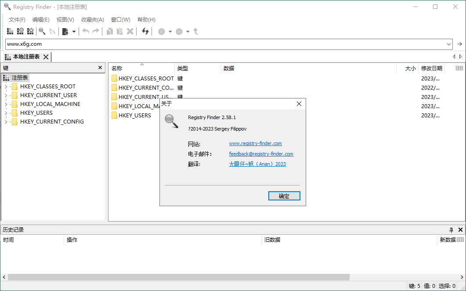Screen dimensions: 466x291
Task: Open the www.registry-finder.com link
Action: 255,143
